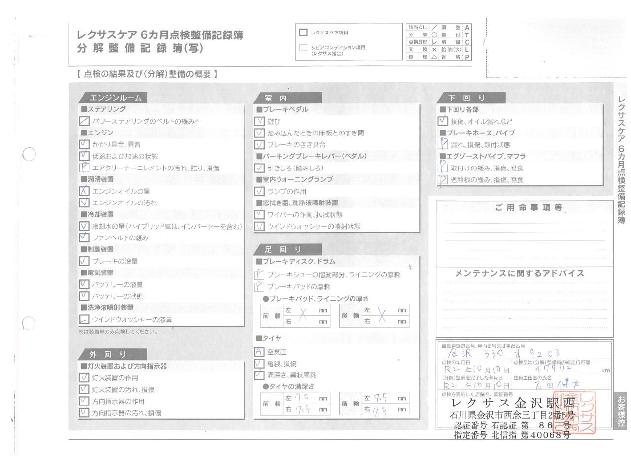The image size is (631, 473).
Task: Click the 総走行距離 km field
Action: [561, 367]
